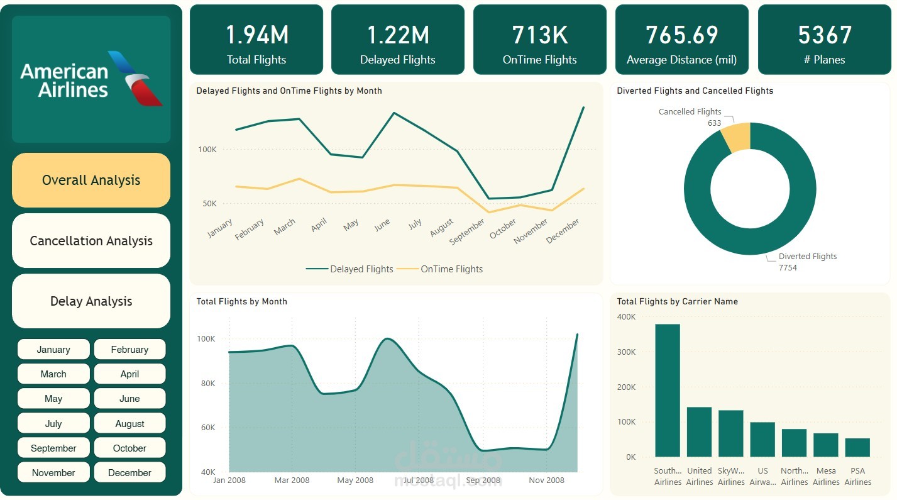This screenshot has height=500, width=897.
Task: Click 'Total Flights by Carrier Name' title
Action: tap(678, 301)
